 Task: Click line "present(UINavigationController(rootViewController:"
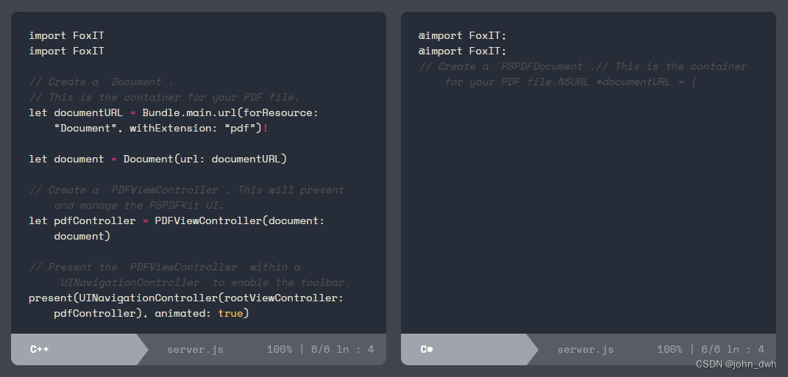pyautogui.click(x=186, y=298)
